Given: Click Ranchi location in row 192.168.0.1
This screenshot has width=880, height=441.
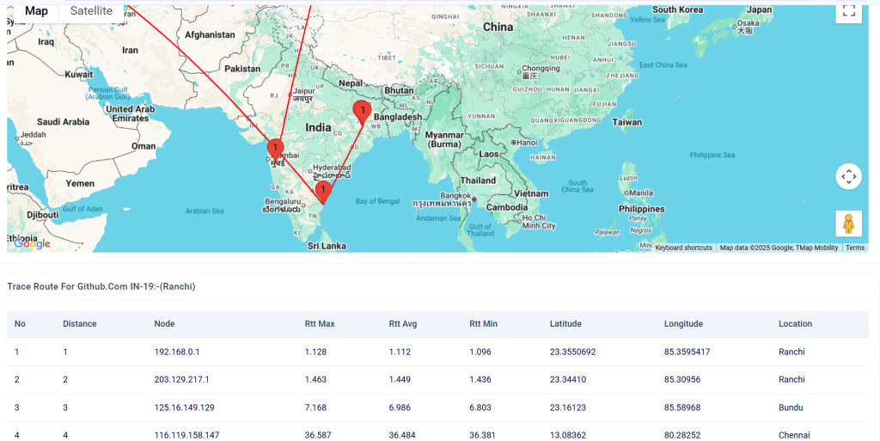Looking at the screenshot, I should click(x=791, y=352).
